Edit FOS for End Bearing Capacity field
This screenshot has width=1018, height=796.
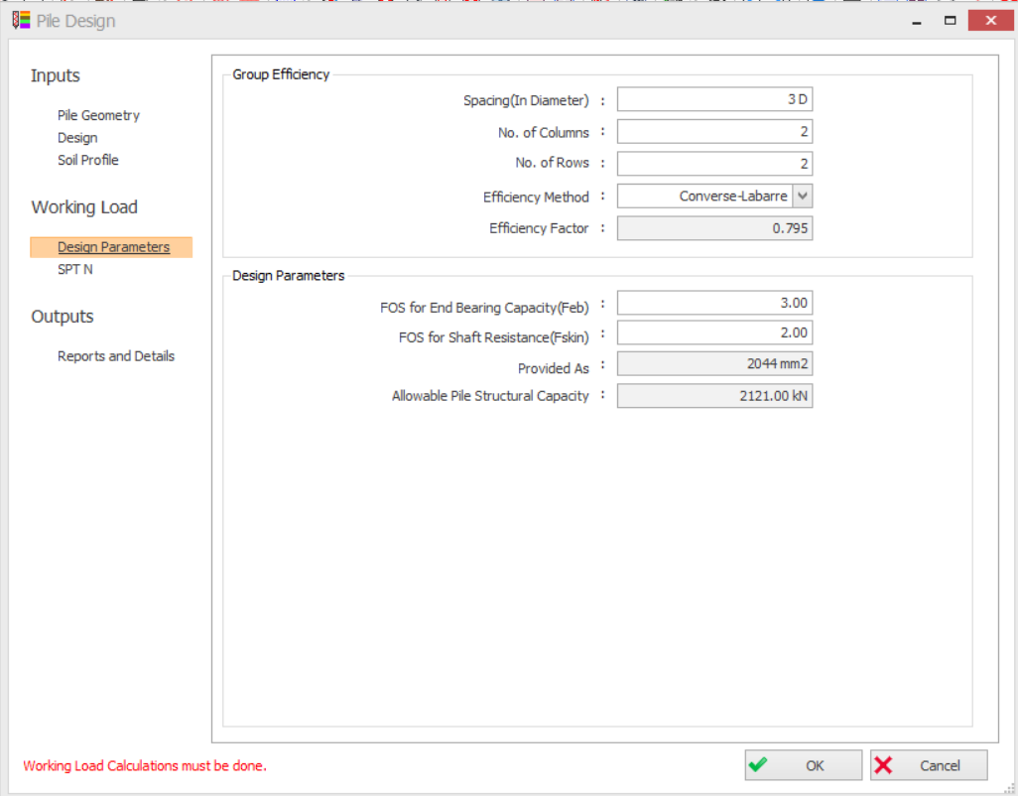(x=714, y=303)
